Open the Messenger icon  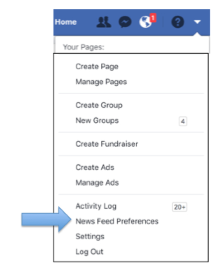point(125,22)
